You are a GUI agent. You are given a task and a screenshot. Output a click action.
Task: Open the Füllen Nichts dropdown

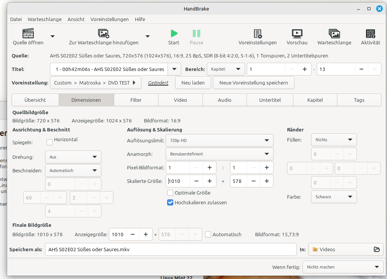334,140
